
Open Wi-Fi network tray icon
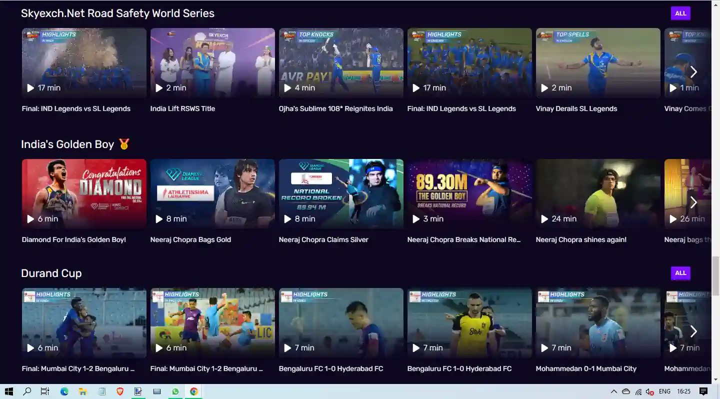point(638,391)
